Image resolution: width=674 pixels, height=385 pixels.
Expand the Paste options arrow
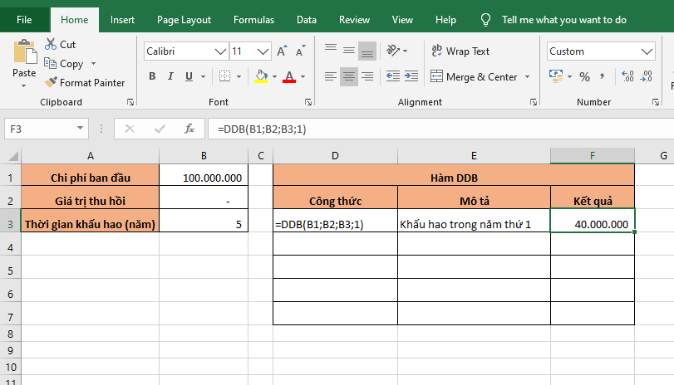coord(23,85)
